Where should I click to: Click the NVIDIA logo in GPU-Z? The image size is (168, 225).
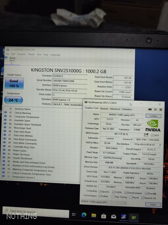153,126
